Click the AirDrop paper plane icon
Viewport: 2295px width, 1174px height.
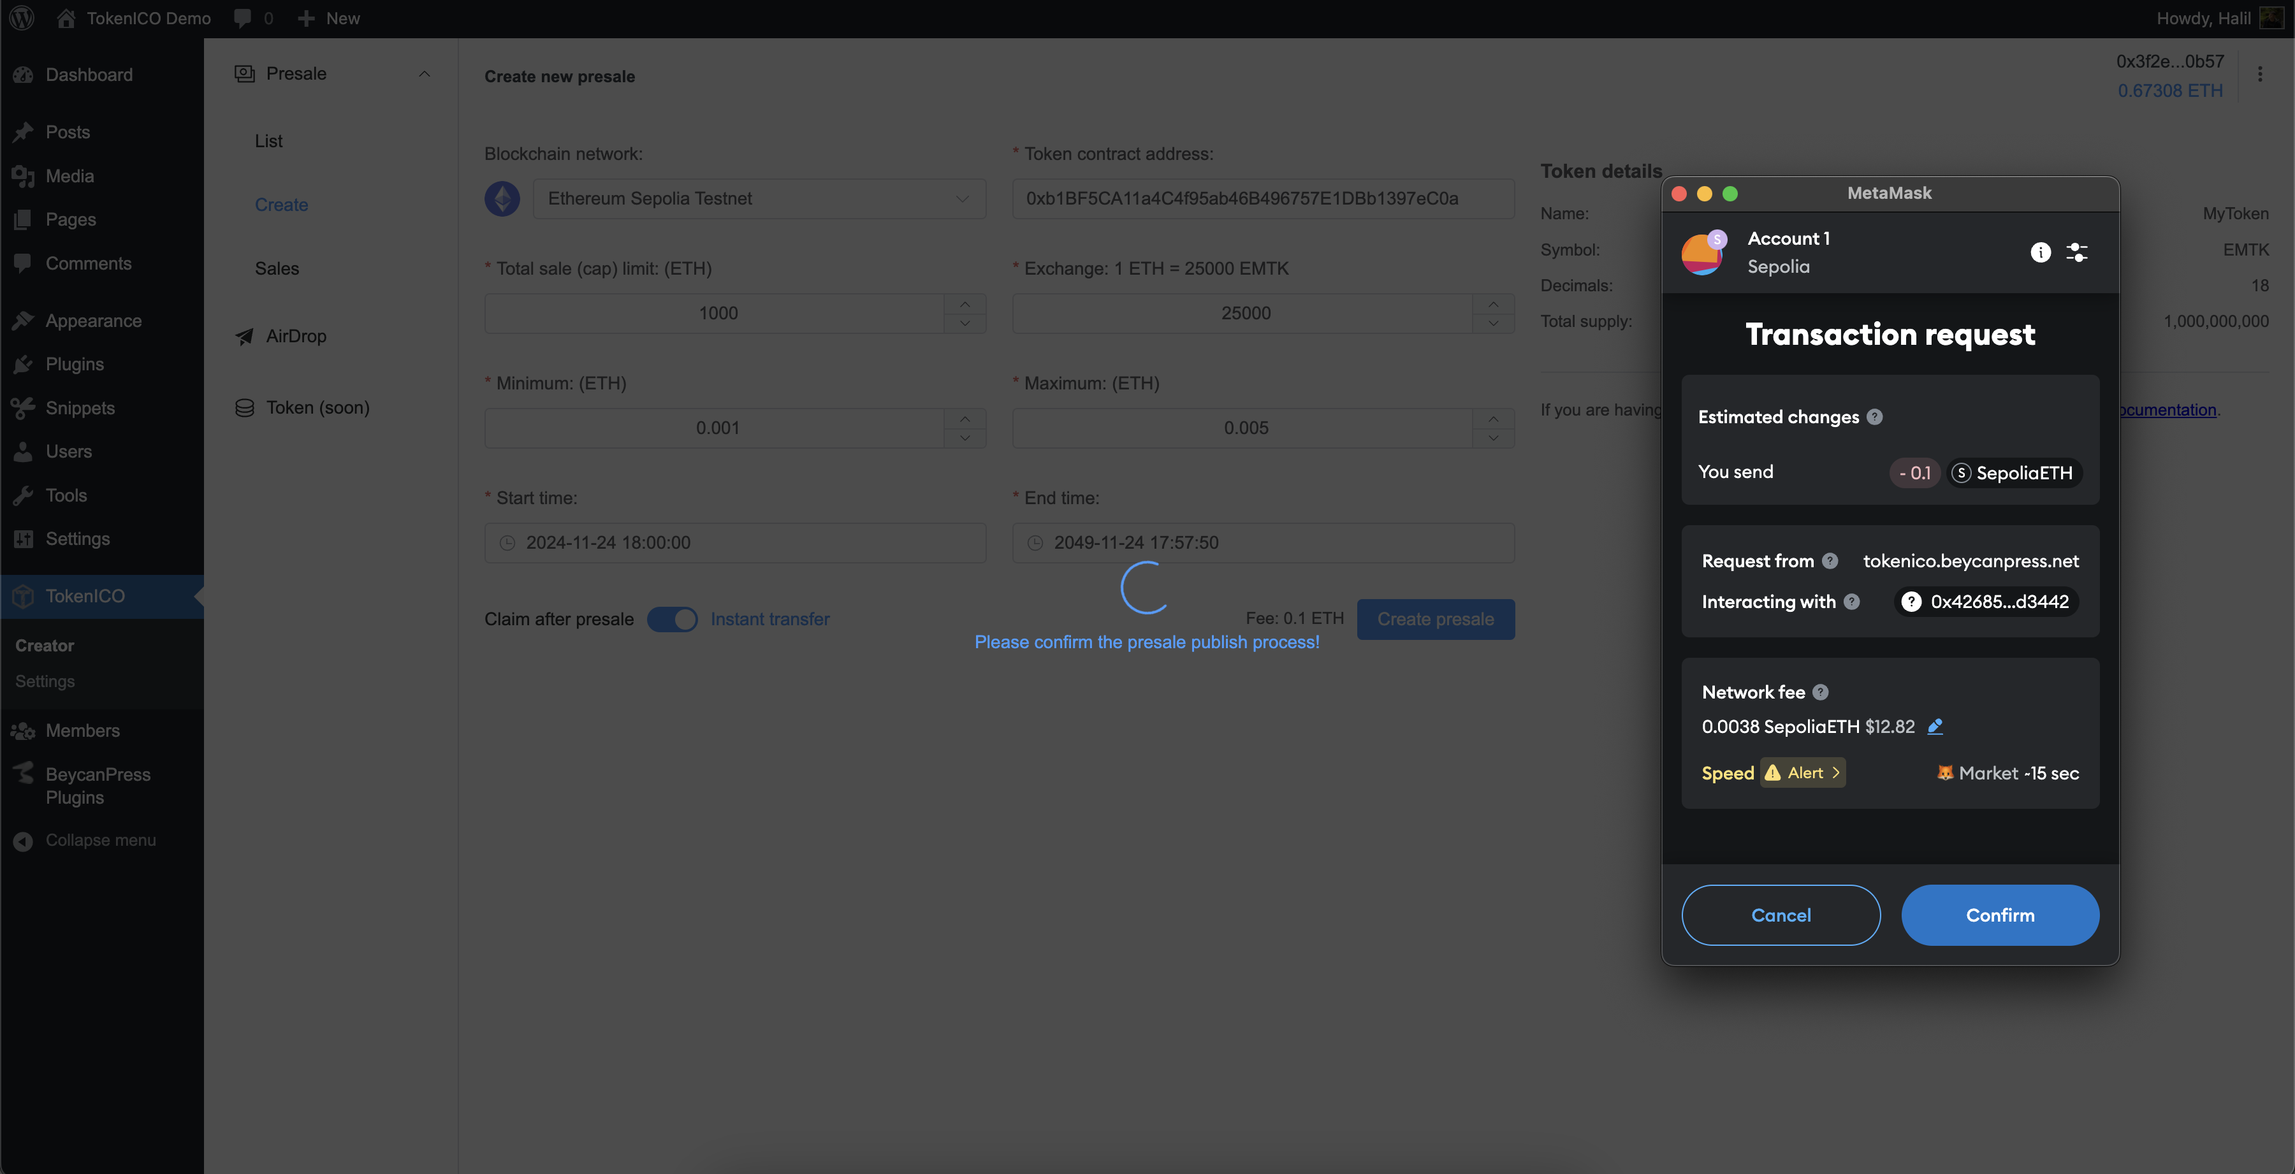(x=244, y=336)
